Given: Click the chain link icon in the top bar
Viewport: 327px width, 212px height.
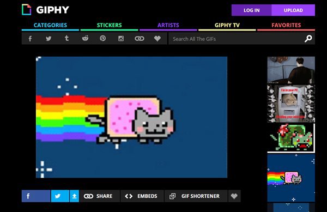Looking at the screenshot, I should pyautogui.click(x=140, y=39).
